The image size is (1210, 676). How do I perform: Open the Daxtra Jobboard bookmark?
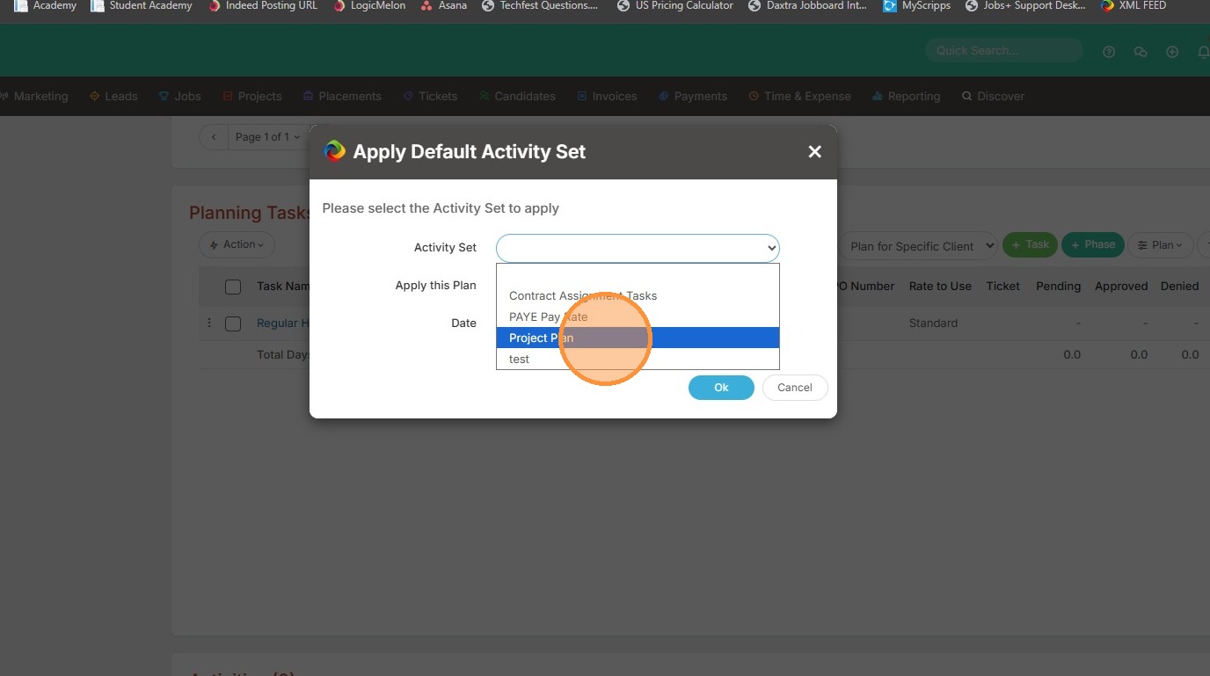(807, 5)
